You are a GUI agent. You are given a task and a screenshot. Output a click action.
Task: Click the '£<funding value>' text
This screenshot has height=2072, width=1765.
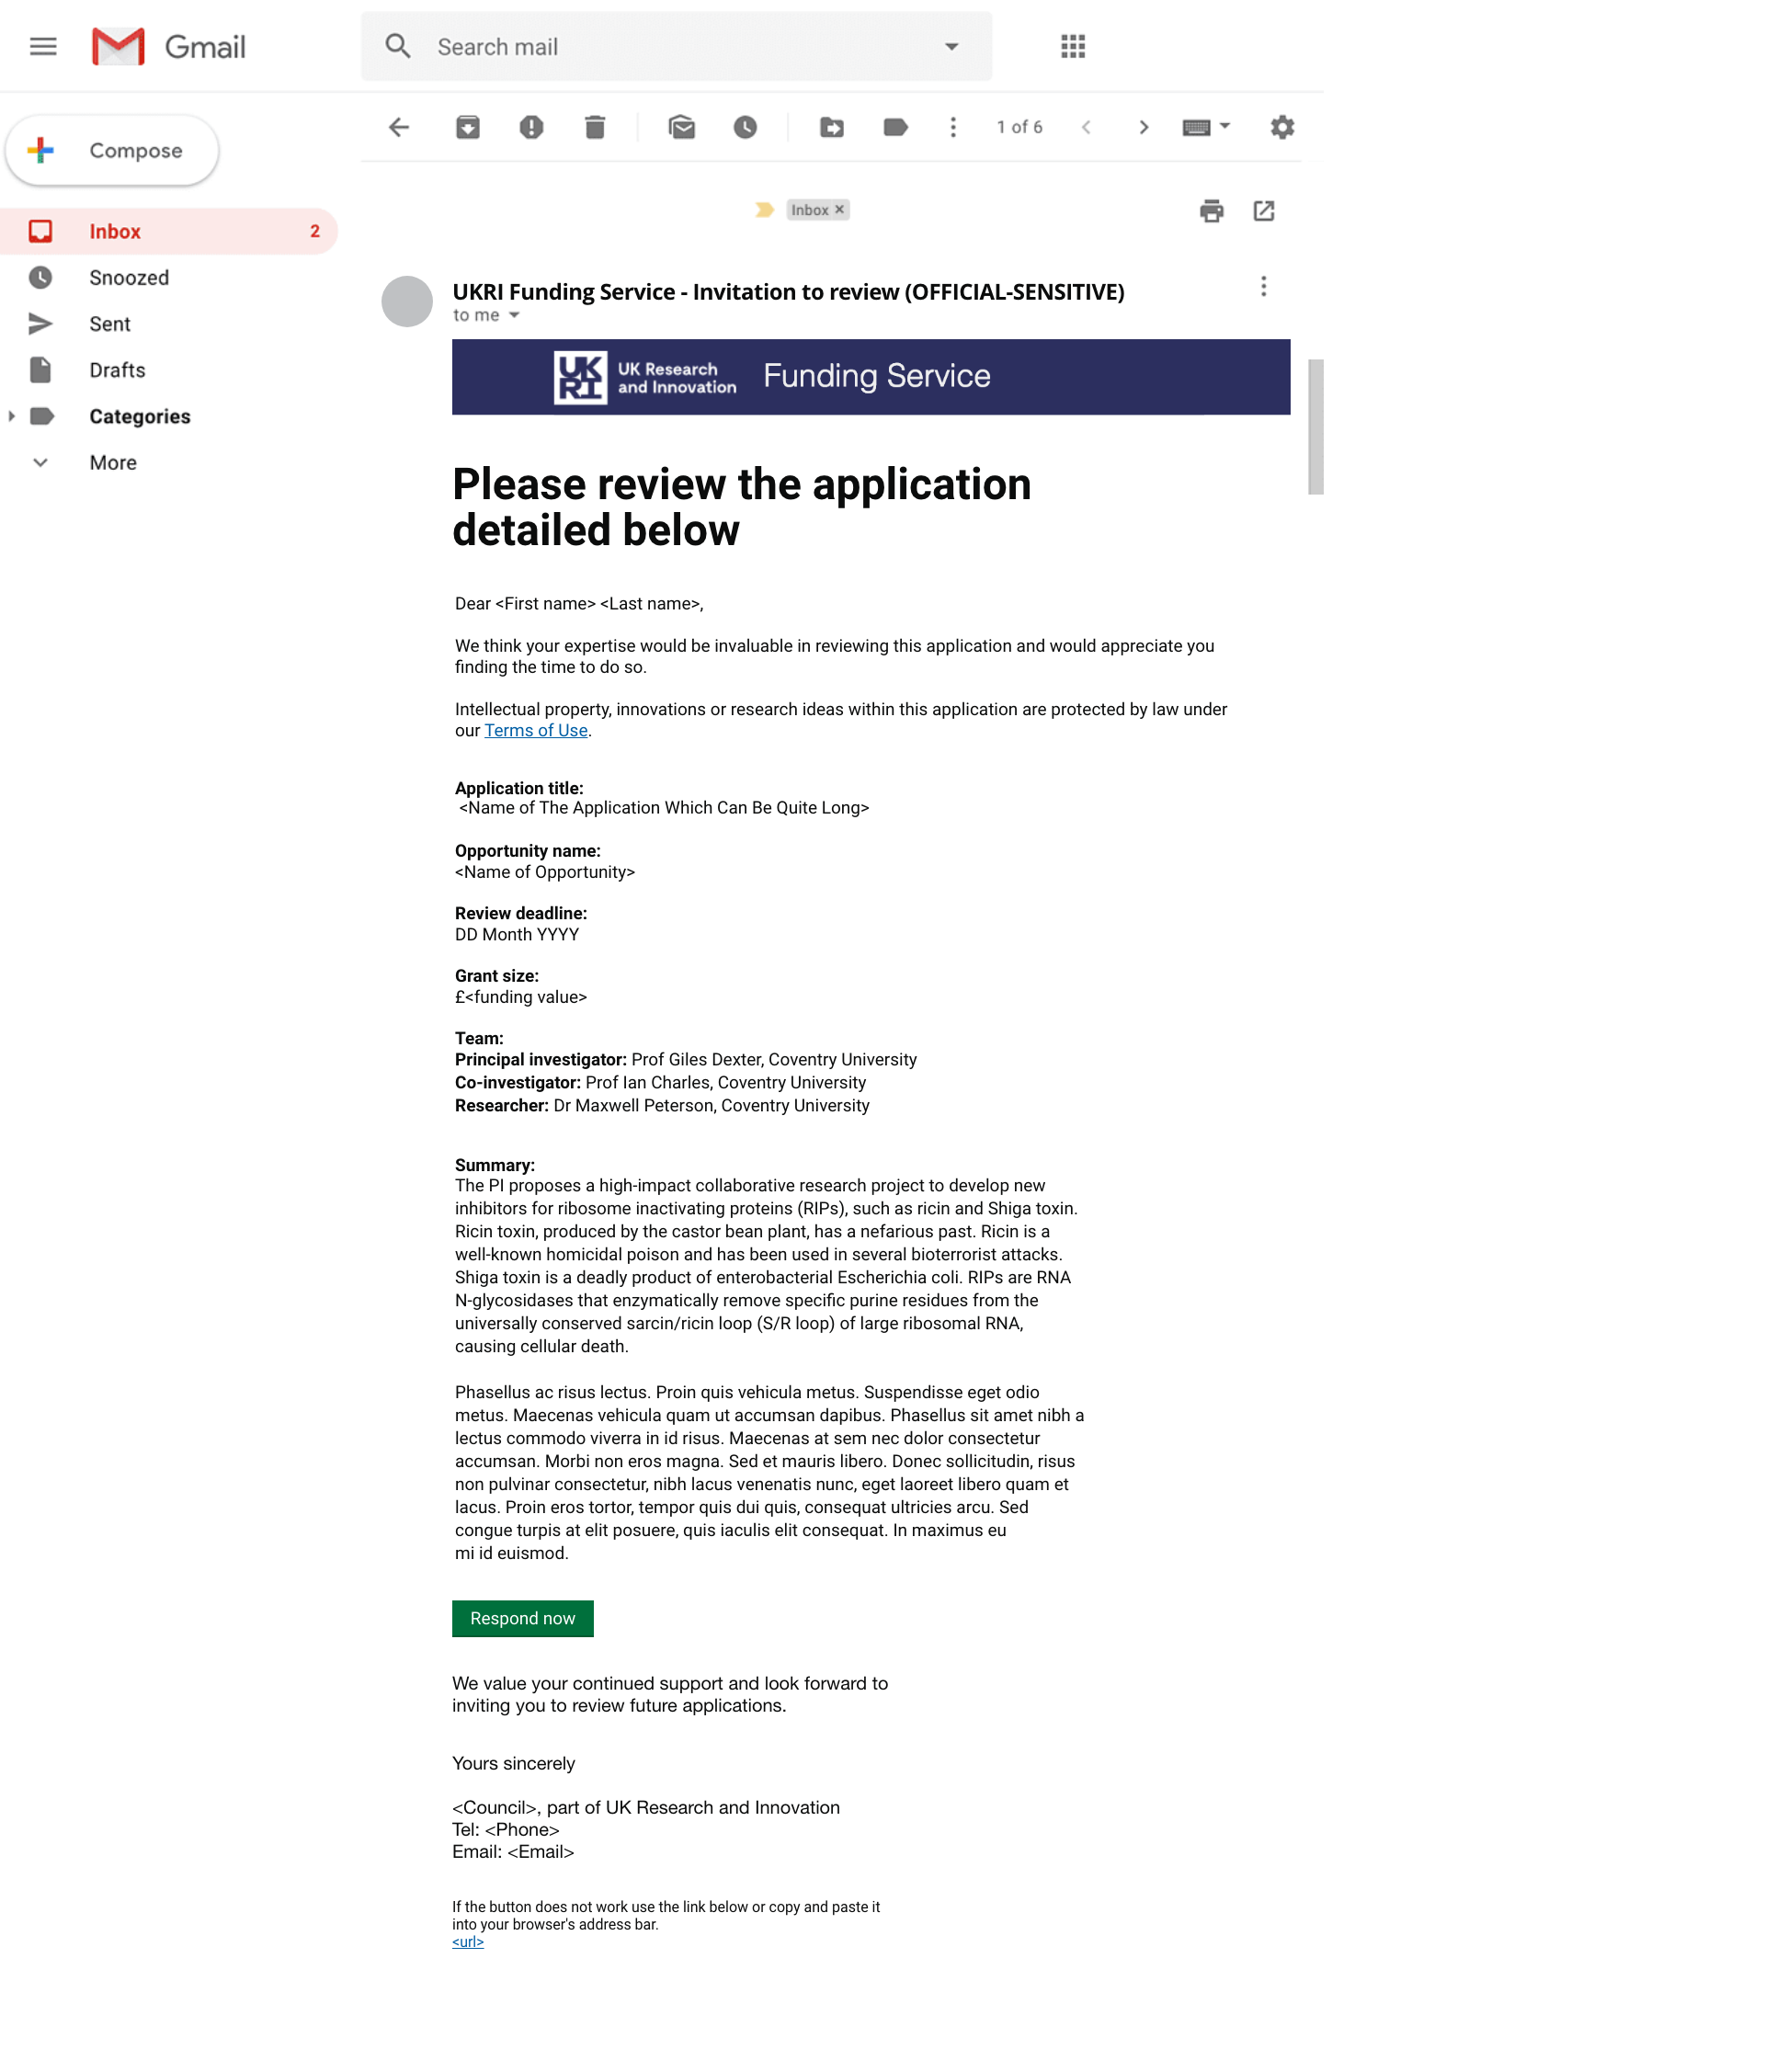[521, 997]
